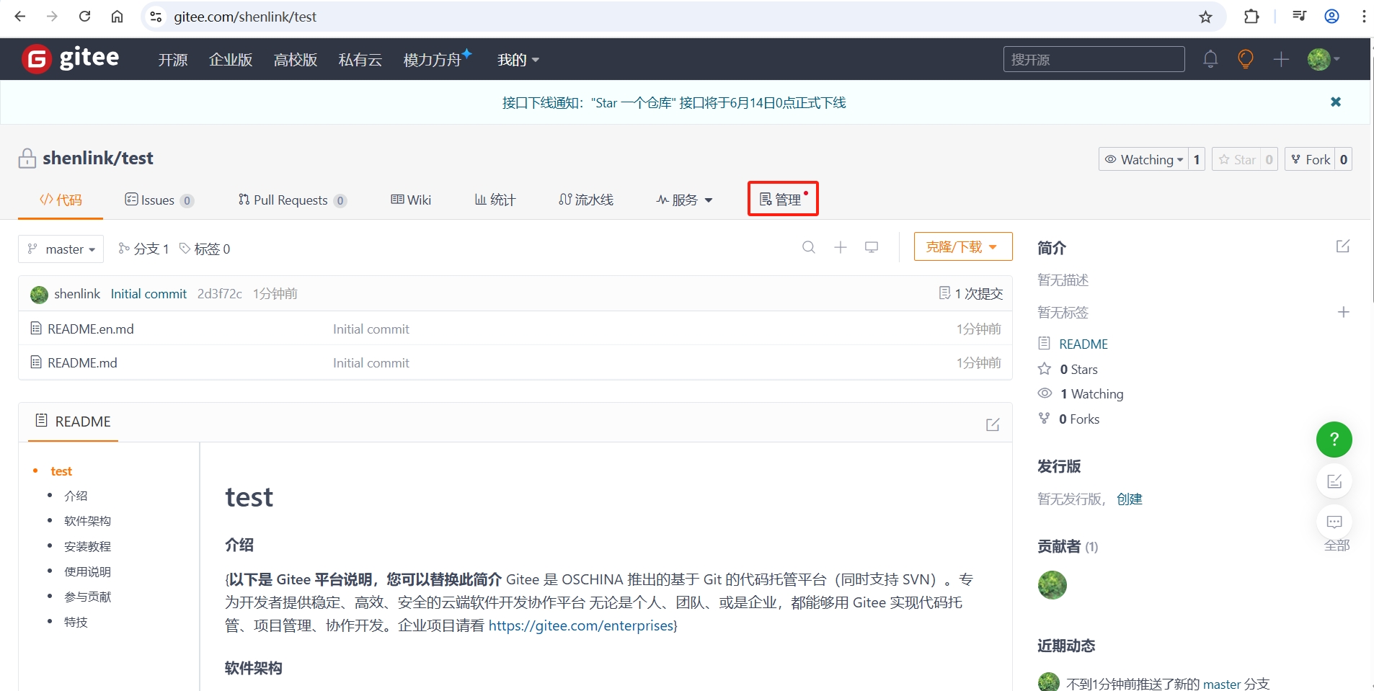The width and height of the screenshot is (1374, 691).
Task: Open the notification bell
Action: [1210, 59]
